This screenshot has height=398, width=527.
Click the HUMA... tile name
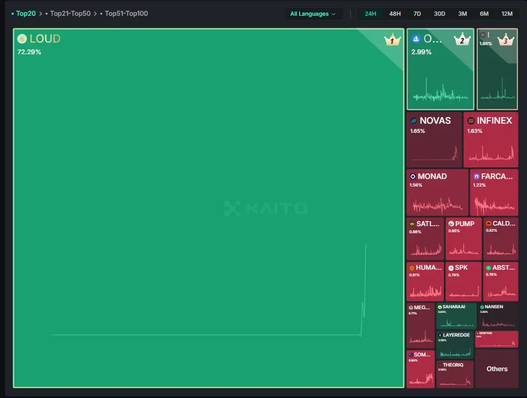point(428,268)
